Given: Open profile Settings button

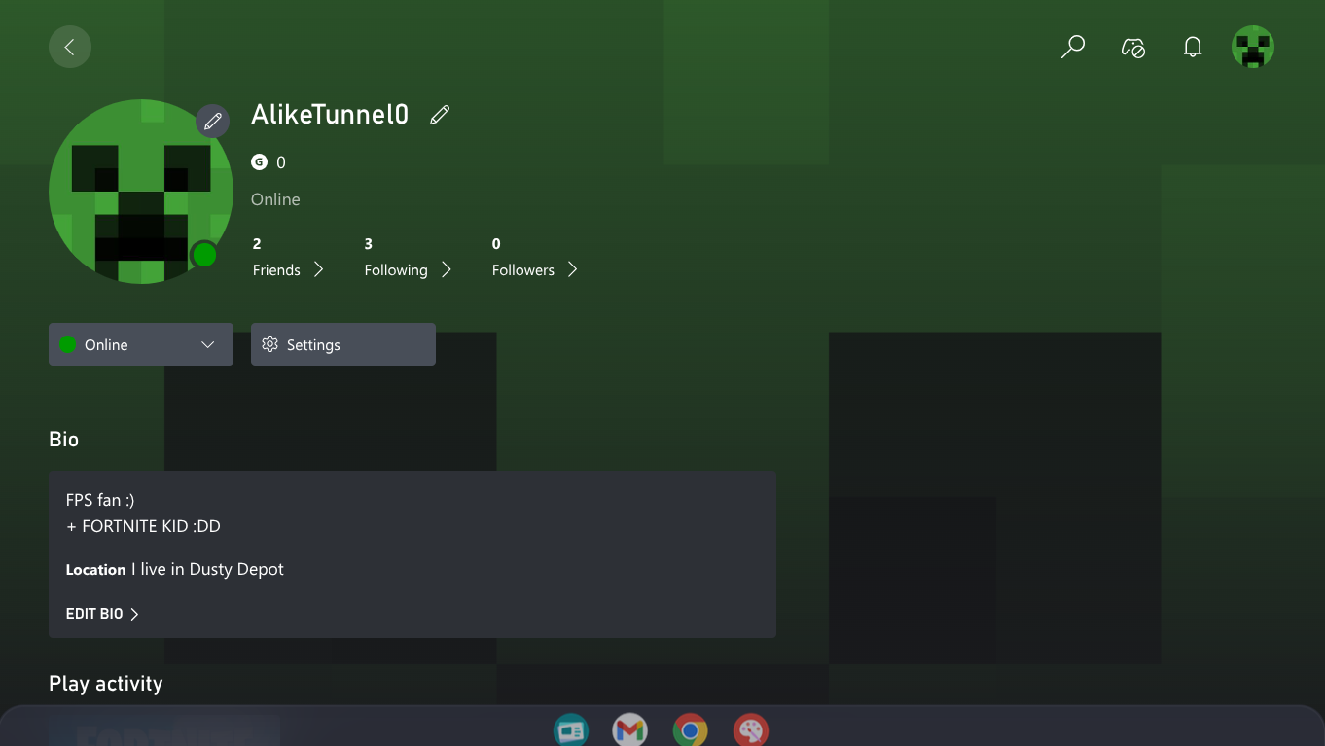Looking at the screenshot, I should pos(343,344).
